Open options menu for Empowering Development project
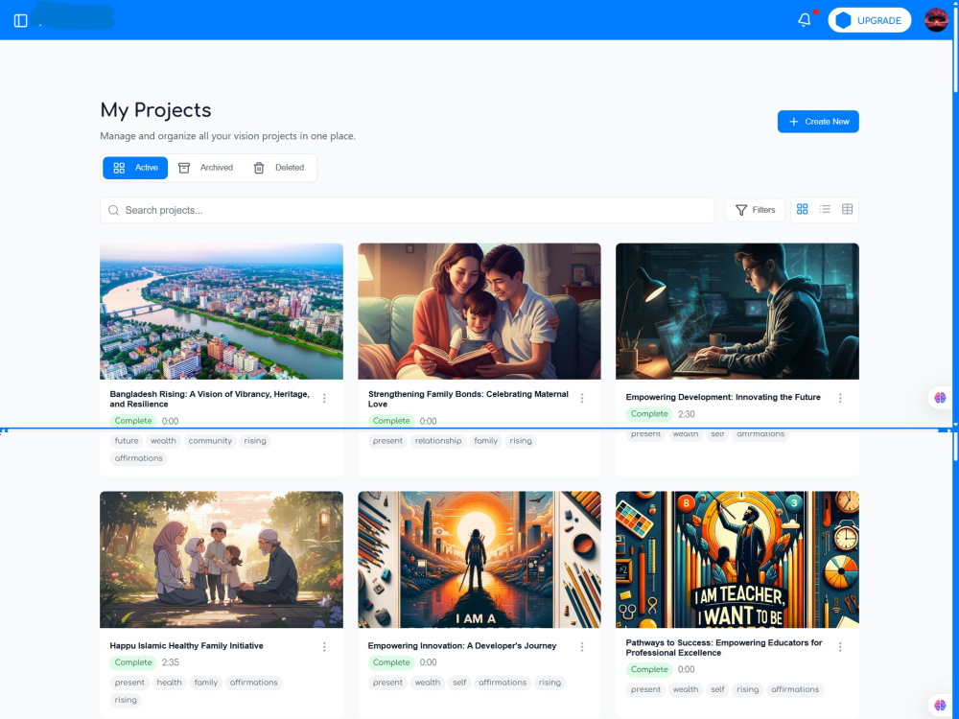The image size is (959, 719). 840,399
